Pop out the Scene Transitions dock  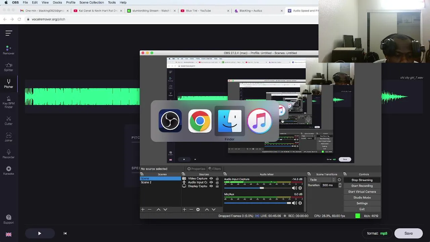309,174
